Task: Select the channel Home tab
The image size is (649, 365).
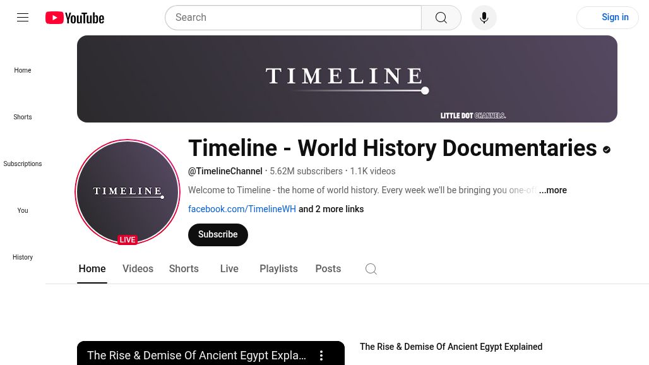Action: [92, 269]
